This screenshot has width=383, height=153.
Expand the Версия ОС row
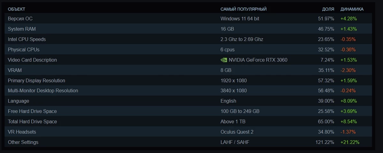pyautogui.click(x=188, y=18)
